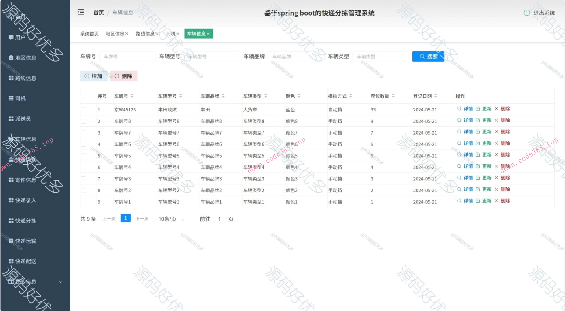Close the 司机 tab
The image size is (565, 311).
(178, 34)
